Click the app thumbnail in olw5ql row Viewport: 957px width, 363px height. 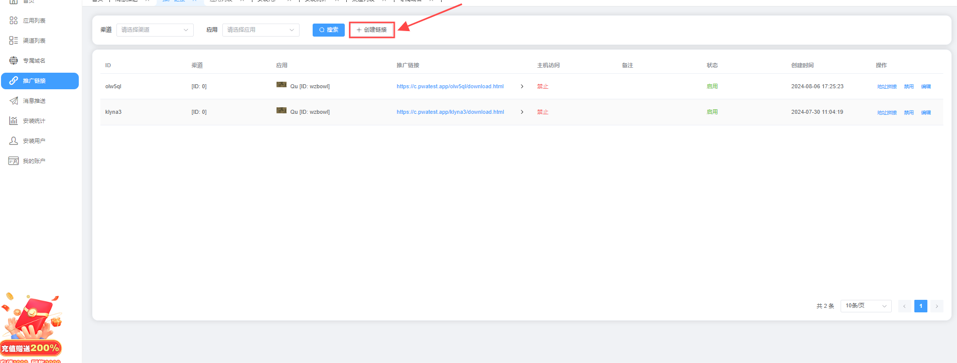point(282,85)
